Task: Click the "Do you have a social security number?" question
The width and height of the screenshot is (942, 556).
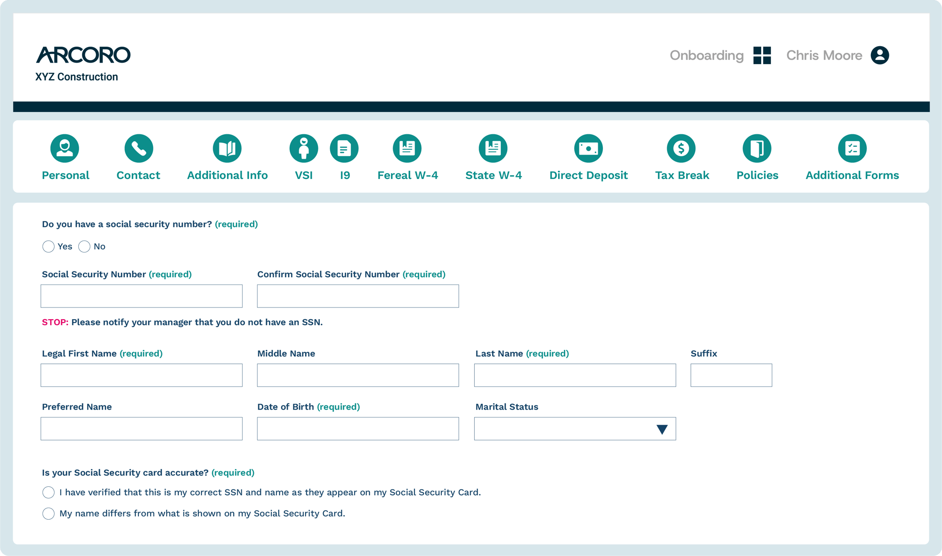Action: tap(127, 224)
